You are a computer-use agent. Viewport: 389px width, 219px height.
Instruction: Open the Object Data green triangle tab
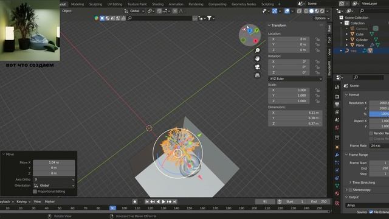point(337,186)
